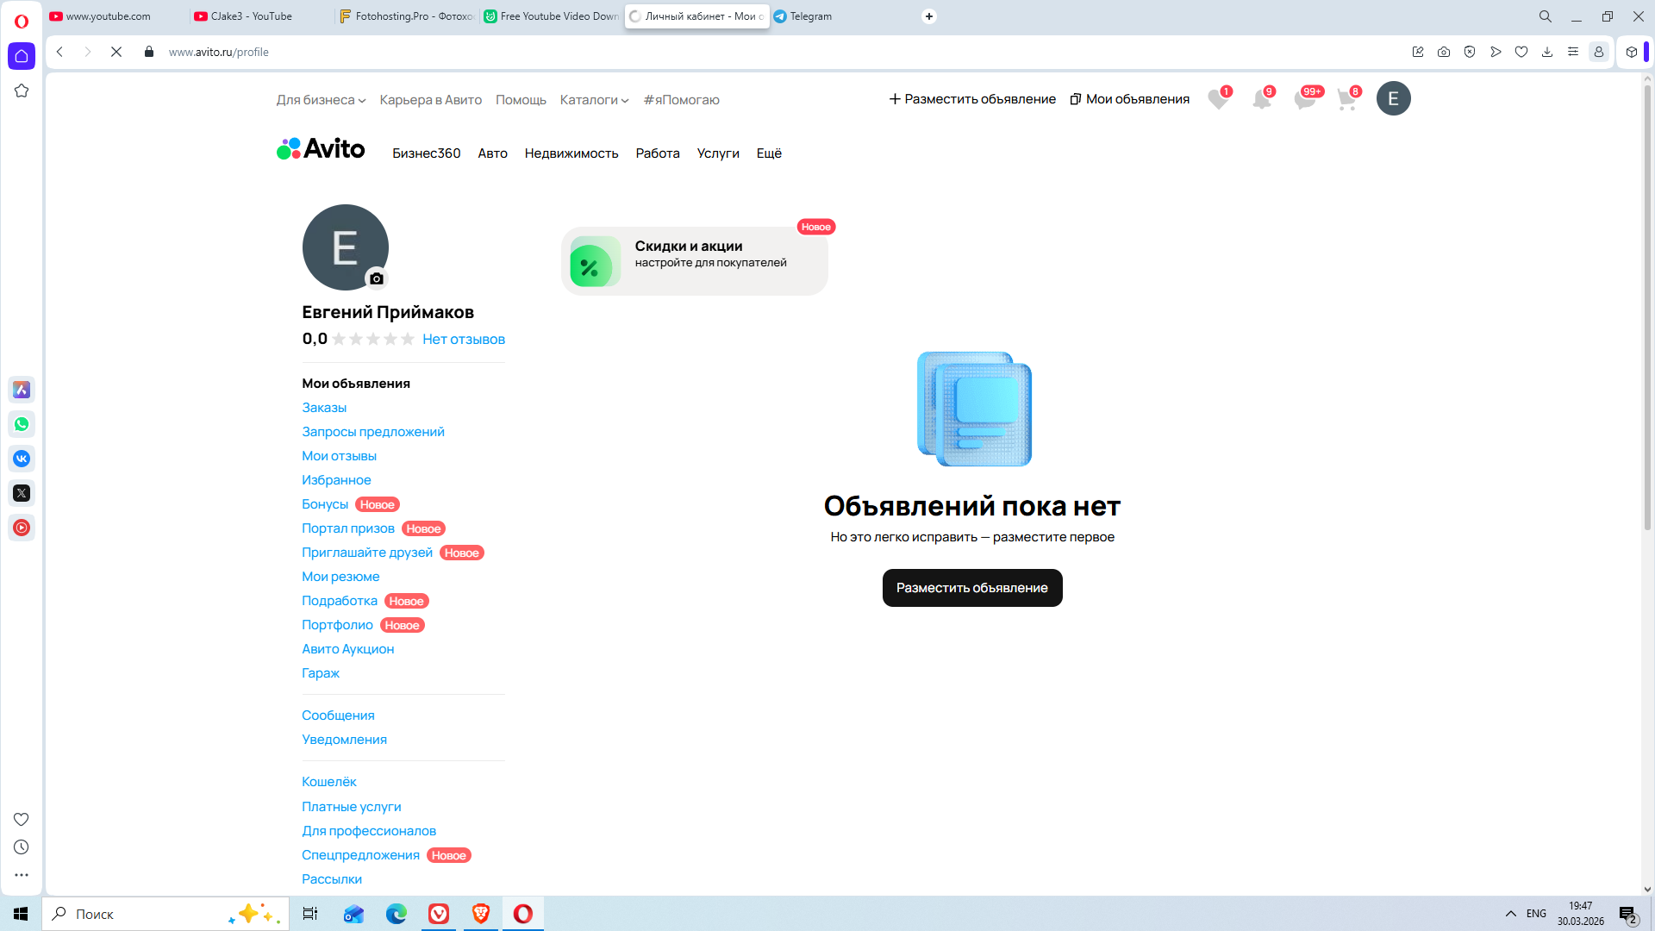The height and width of the screenshot is (931, 1655).
Task: Open favorites heart icon in Avito header
Action: coord(1218,100)
